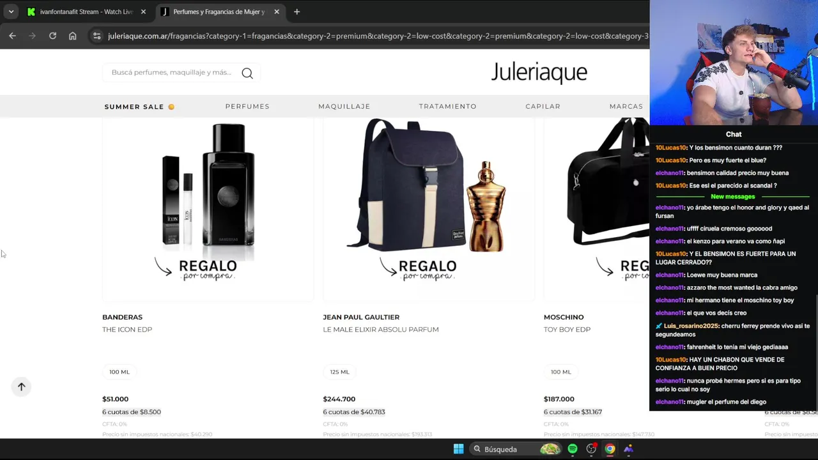Click the search highlight image in taskbar search
The height and width of the screenshot is (460, 818).
[x=550, y=449]
